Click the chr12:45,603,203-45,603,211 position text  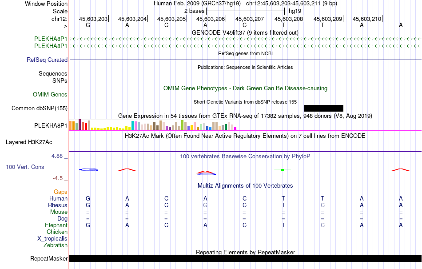click(x=291, y=4)
